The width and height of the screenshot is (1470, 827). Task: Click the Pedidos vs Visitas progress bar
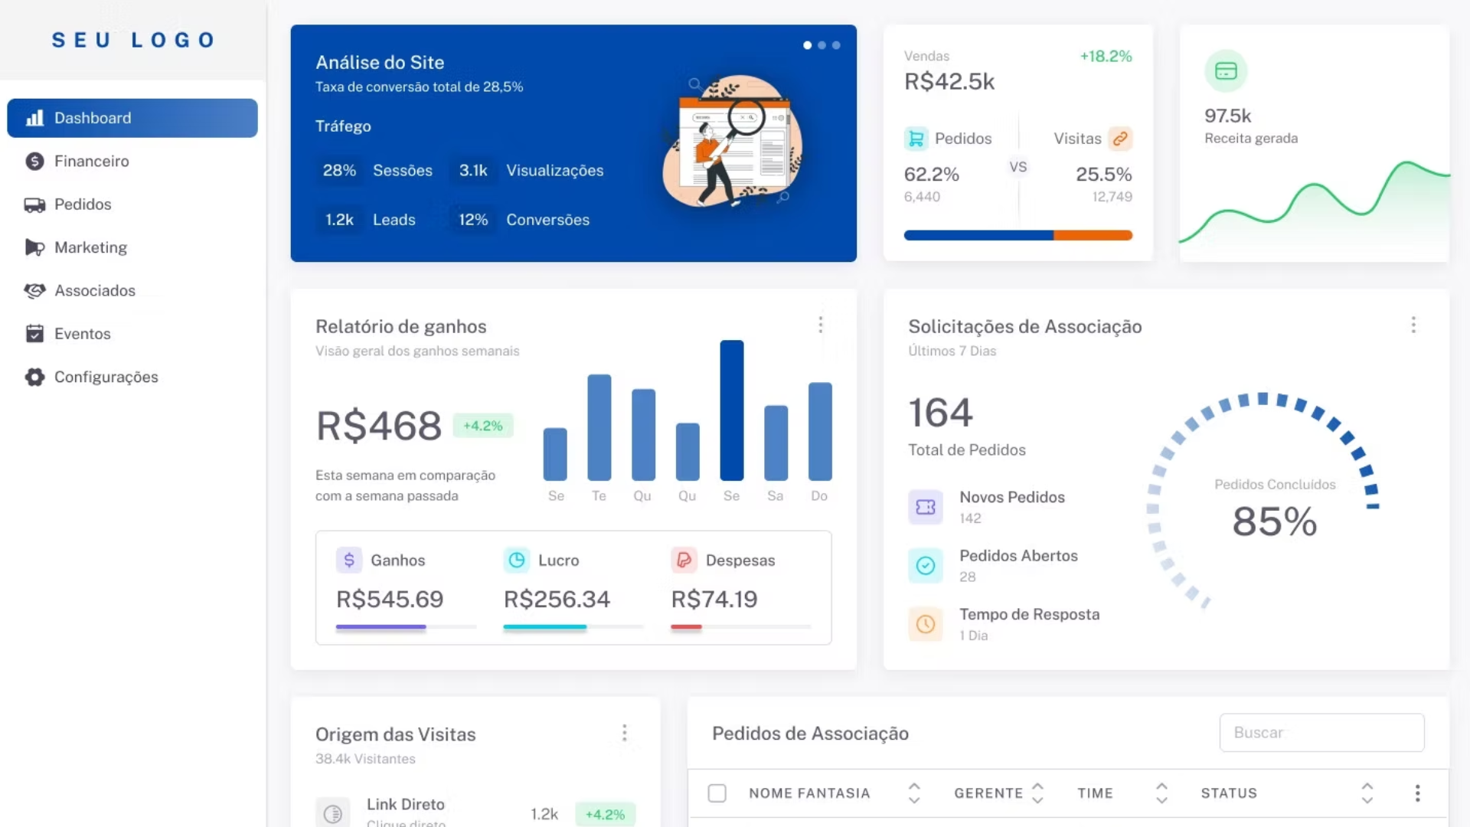pyautogui.click(x=1018, y=235)
